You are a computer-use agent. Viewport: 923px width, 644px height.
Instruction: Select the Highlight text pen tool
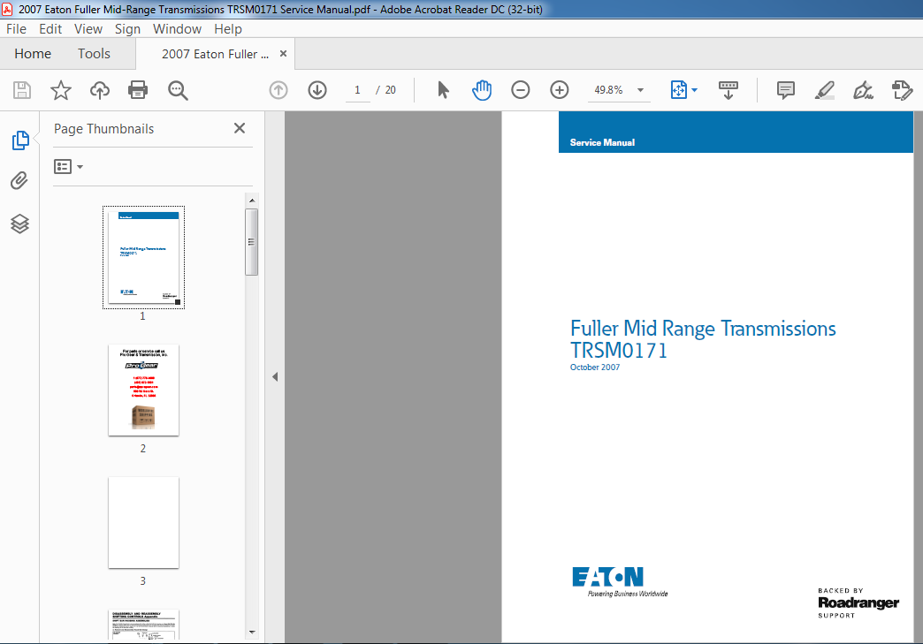click(825, 90)
